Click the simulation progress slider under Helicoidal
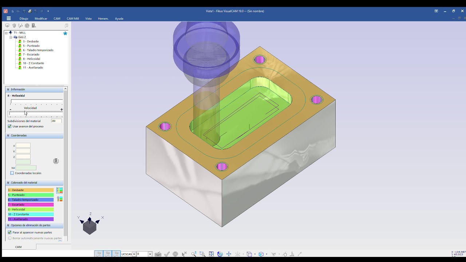Viewport: 466px width, 262px height. click(x=36, y=102)
